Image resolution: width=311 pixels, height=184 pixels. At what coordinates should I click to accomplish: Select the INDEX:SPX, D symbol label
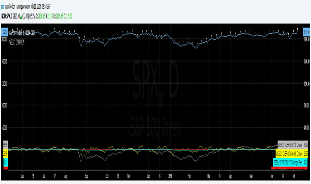7,16
